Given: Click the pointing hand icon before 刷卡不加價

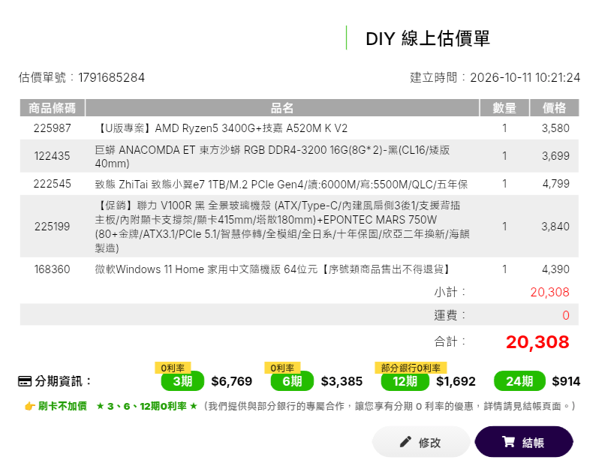Looking at the screenshot, I should coord(29,406).
